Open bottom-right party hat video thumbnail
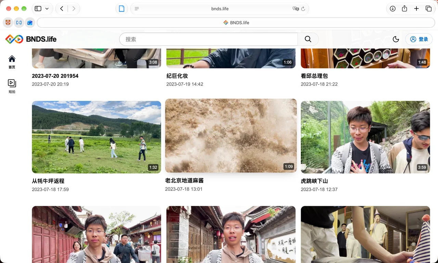This screenshot has width=438, height=263. pyautogui.click(x=365, y=234)
